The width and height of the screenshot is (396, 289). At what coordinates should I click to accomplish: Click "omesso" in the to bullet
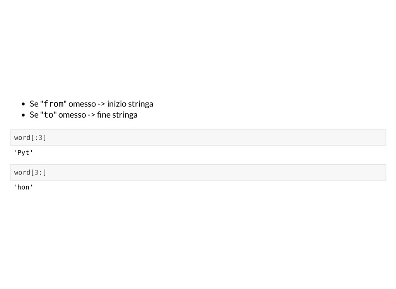click(72, 115)
